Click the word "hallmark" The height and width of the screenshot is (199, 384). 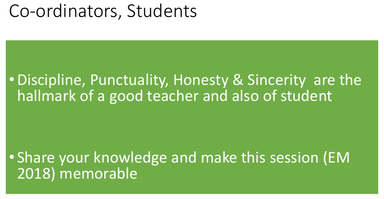45,96
